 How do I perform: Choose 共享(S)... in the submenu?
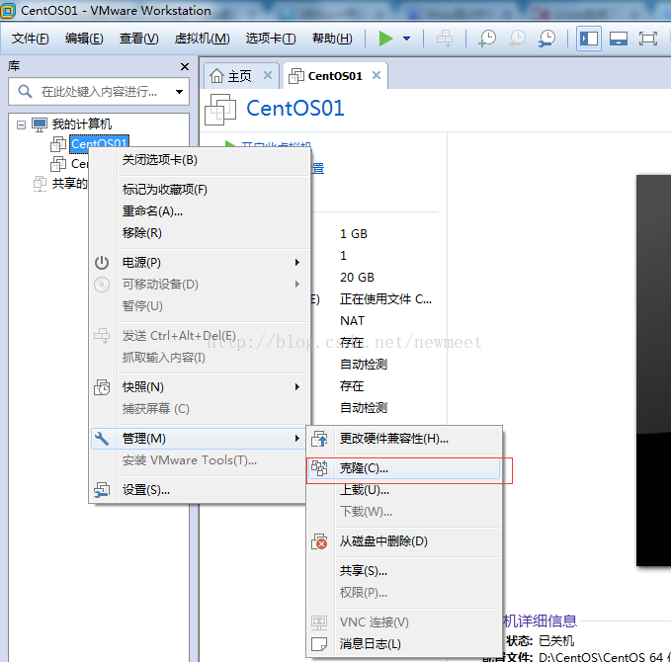(404, 571)
